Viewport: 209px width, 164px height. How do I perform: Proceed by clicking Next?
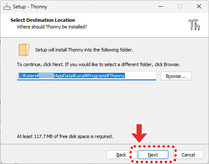click(x=153, y=155)
